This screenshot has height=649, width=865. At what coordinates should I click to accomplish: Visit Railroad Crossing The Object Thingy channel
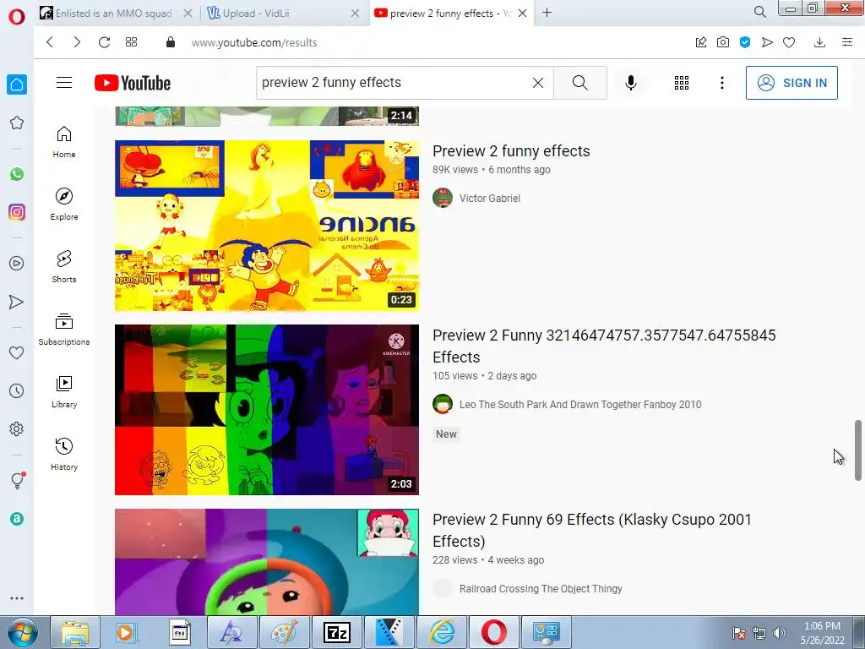point(541,589)
